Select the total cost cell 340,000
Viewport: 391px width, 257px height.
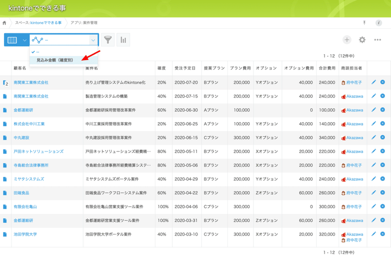click(x=327, y=138)
